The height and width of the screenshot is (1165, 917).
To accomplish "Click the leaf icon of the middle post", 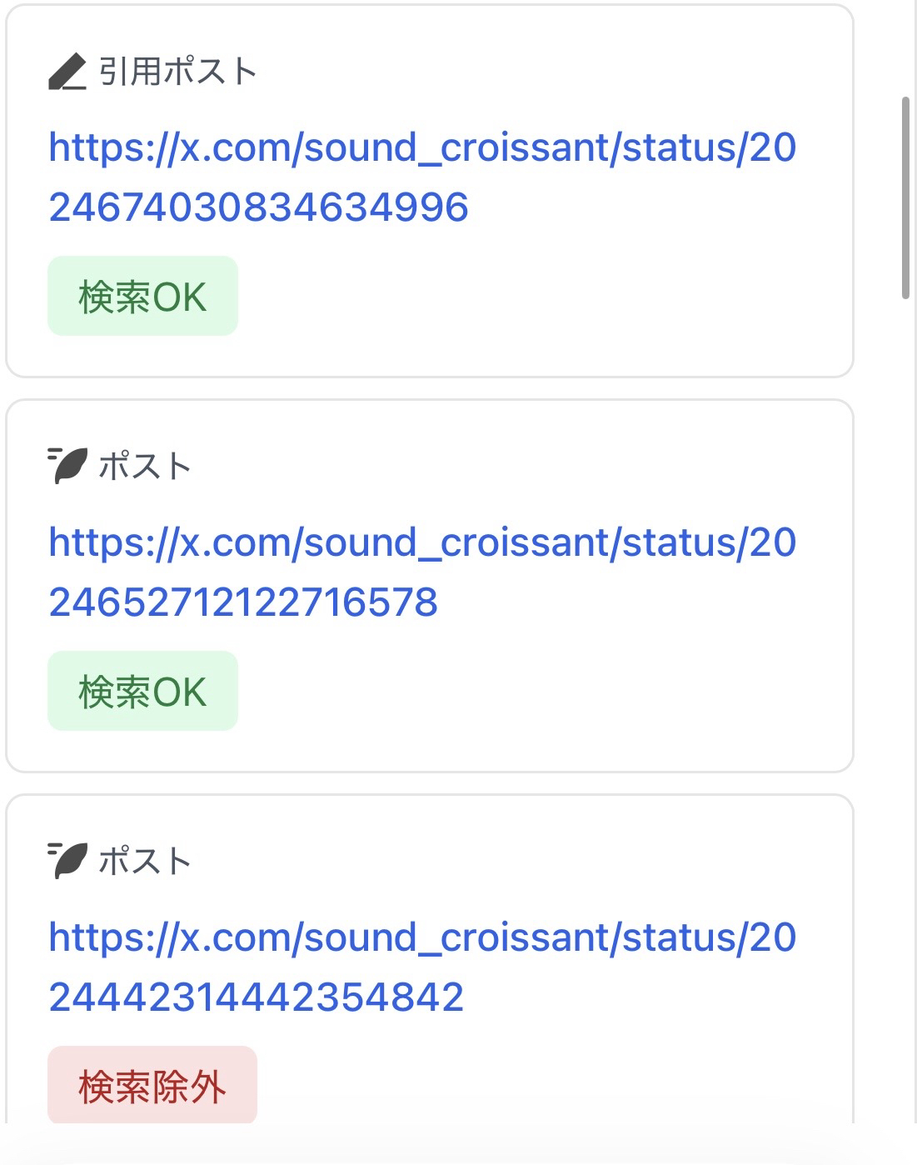I will point(67,466).
